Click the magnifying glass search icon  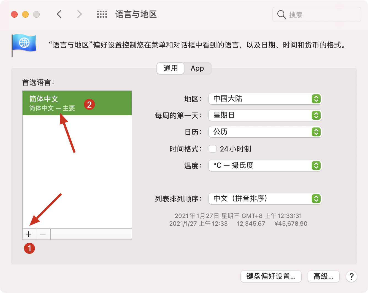tap(281, 14)
